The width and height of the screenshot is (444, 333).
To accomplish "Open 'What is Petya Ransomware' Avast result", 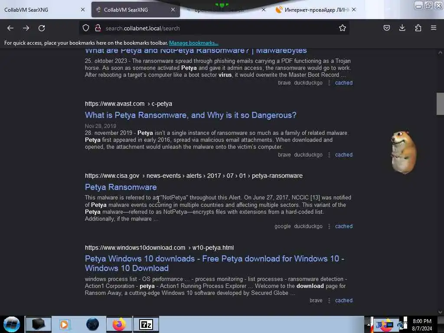I will click(x=191, y=115).
